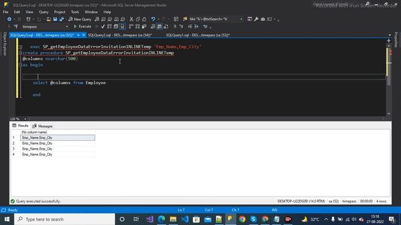Click the Paste clipboard icon
Viewport: 401px width, 225px height.
click(144, 19)
